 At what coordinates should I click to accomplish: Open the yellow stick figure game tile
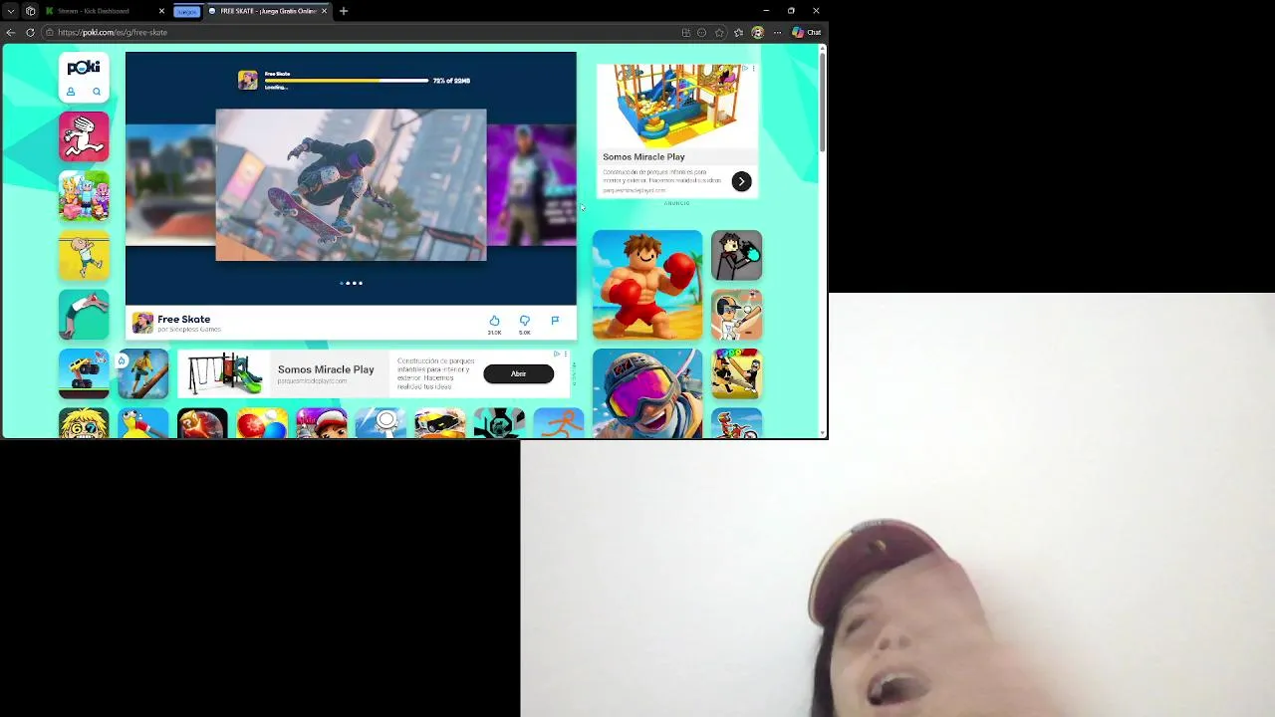pos(84,255)
